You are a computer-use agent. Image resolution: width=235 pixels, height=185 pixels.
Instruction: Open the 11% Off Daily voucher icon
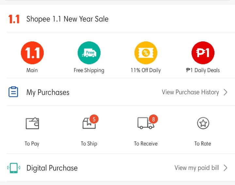146,53
